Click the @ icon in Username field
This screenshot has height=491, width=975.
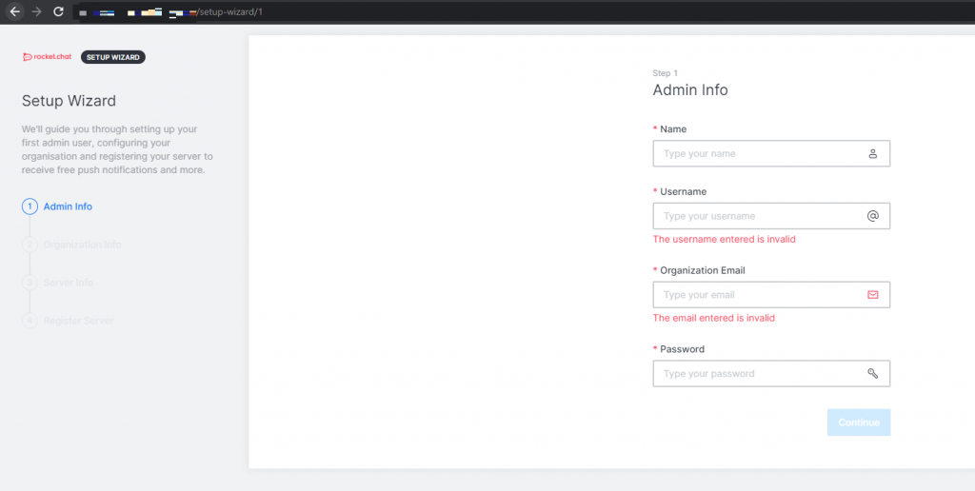872,216
